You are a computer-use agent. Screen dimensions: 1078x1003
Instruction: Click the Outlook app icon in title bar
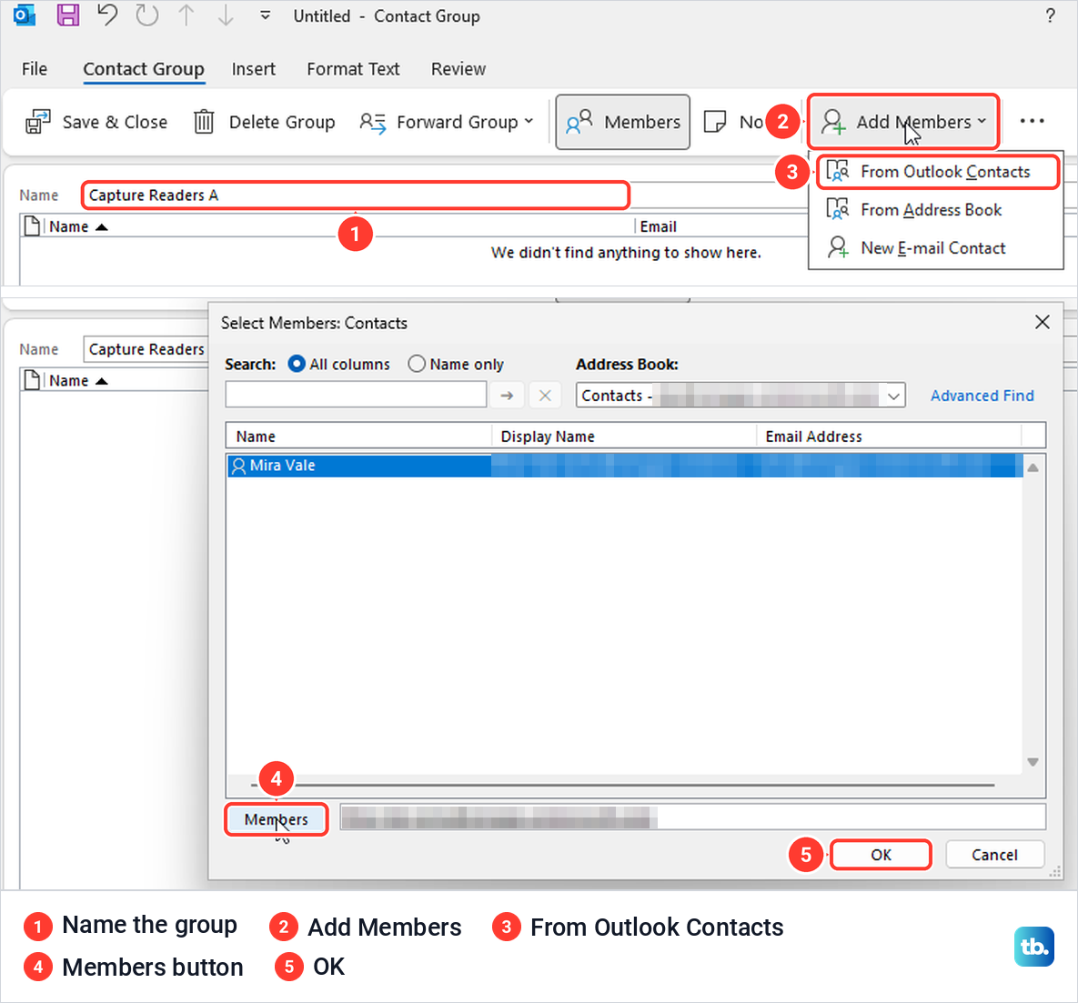pyautogui.click(x=25, y=15)
